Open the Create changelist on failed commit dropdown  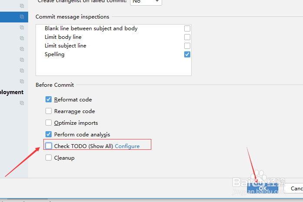point(146,2)
